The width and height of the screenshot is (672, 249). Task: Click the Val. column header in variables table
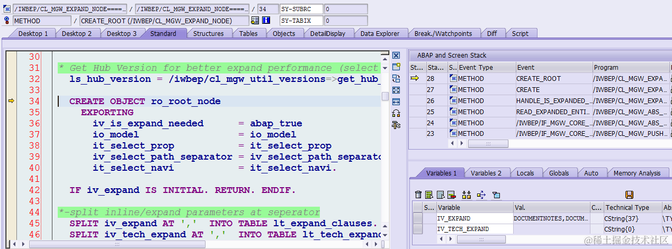[551, 207]
